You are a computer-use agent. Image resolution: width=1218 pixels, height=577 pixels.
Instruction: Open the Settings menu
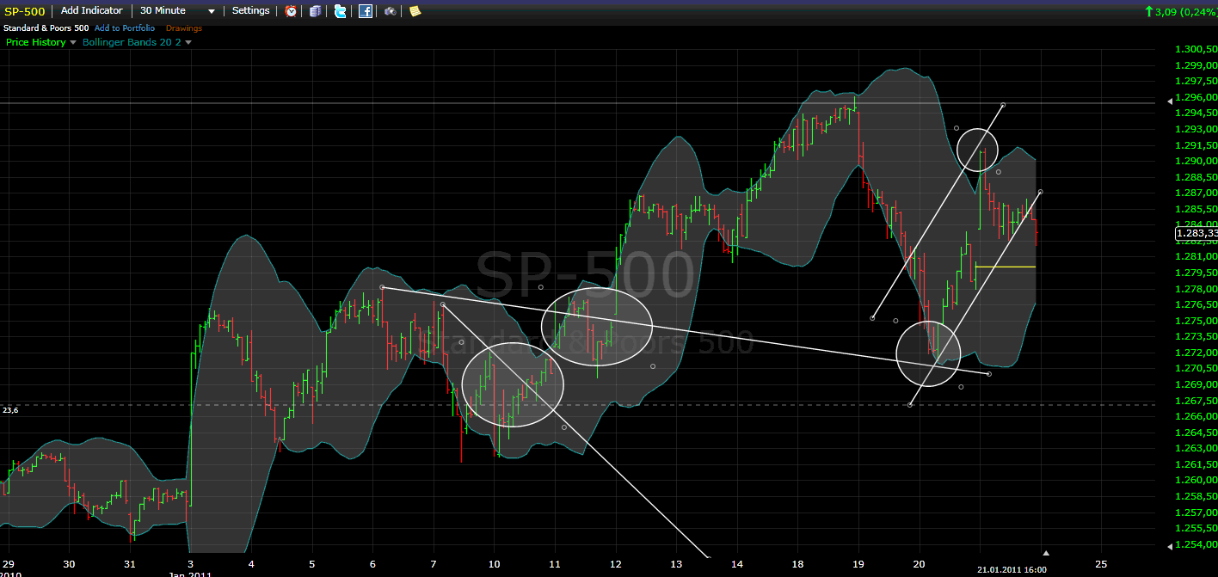(x=250, y=11)
